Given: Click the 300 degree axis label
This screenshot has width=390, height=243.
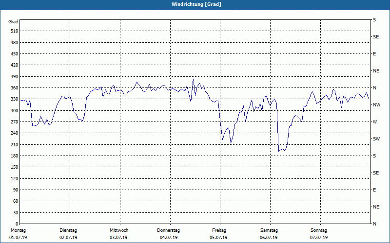Looking at the screenshot, I should (14, 111).
